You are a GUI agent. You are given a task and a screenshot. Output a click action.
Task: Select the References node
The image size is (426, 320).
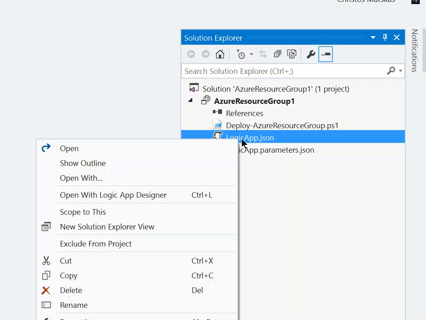coord(244,113)
